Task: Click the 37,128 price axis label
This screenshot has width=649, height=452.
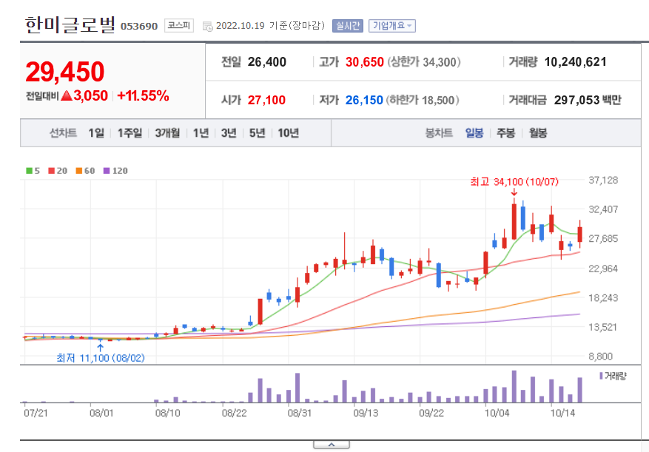Action: point(603,180)
